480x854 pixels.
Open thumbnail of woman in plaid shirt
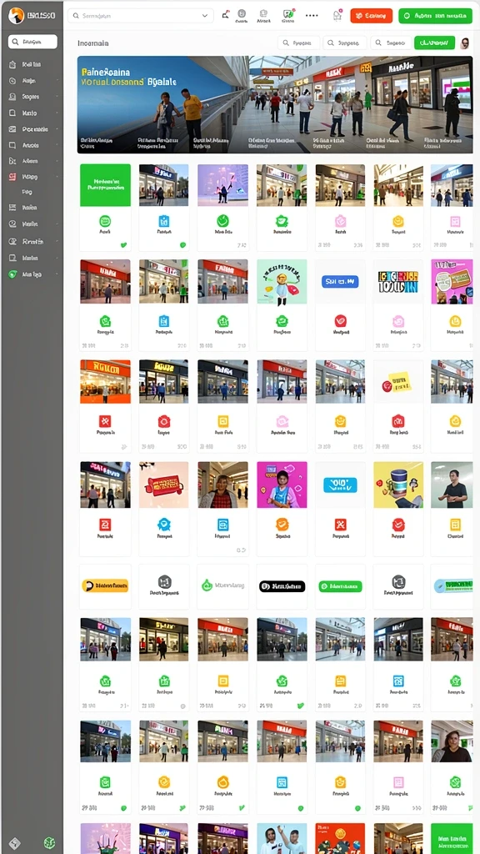222,485
